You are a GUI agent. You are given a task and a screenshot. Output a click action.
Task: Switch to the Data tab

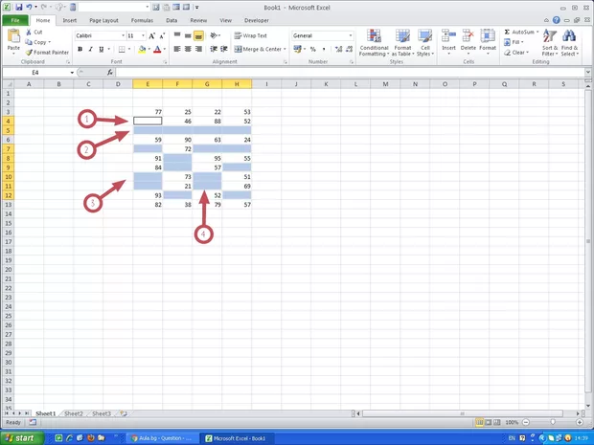point(171,20)
